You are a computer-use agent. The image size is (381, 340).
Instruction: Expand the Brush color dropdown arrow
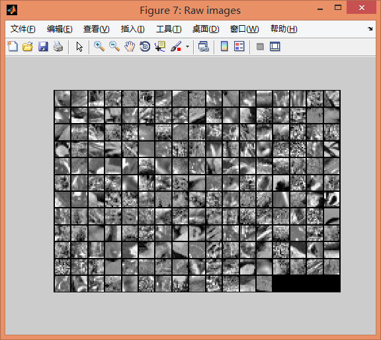(187, 46)
